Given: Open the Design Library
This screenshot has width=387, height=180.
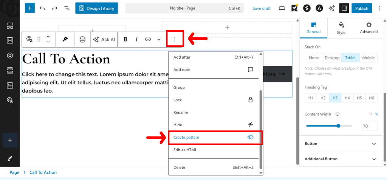Looking at the screenshot, I should (96, 8).
